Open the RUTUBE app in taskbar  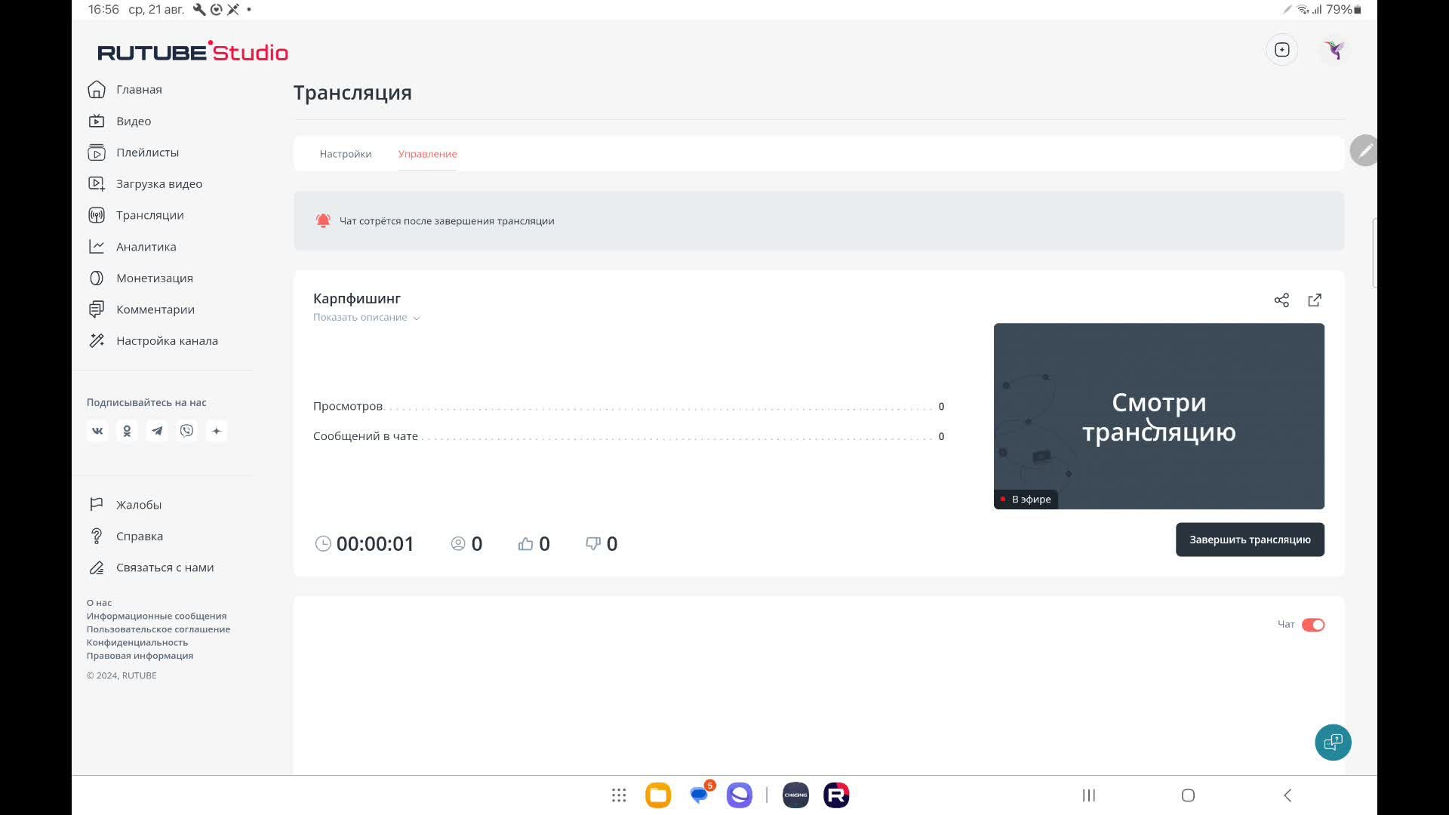point(835,795)
